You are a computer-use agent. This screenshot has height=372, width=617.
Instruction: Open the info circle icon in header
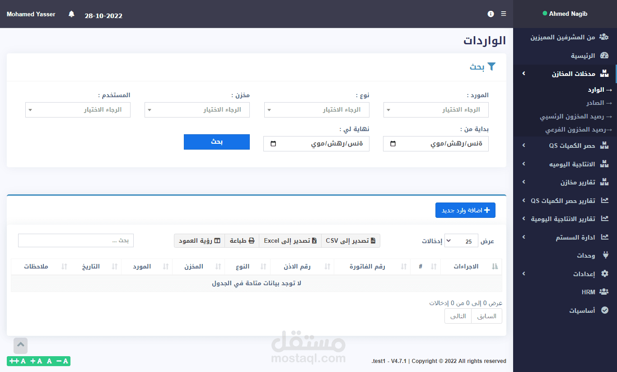pos(491,14)
